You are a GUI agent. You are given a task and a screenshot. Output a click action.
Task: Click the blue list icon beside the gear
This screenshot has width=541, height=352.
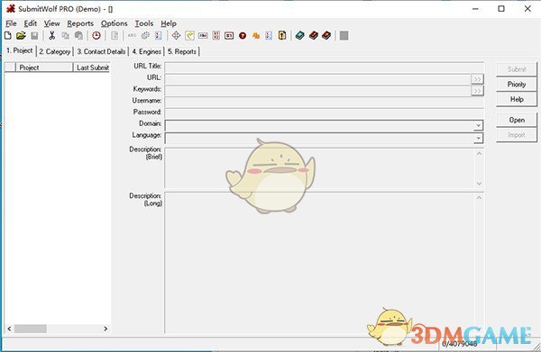click(x=159, y=35)
